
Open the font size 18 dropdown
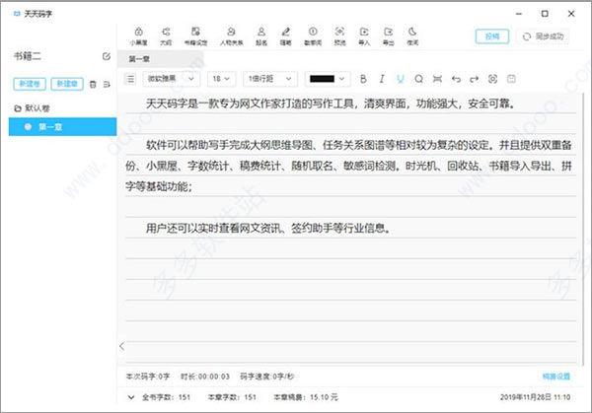(x=222, y=79)
